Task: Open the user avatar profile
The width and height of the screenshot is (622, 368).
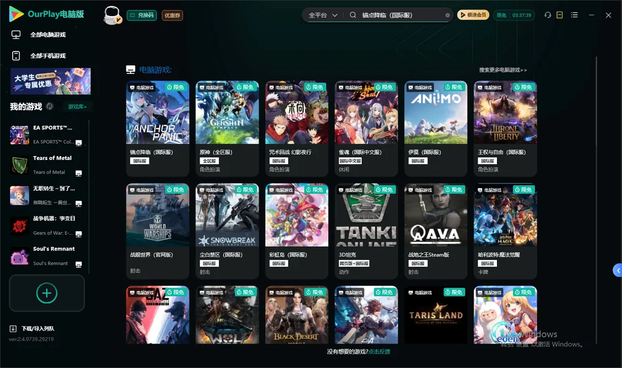Action: point(112,15)
